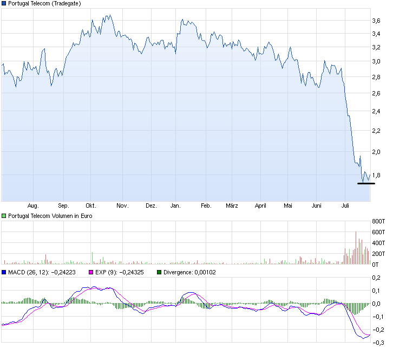Click the blue MACD legend square
The width and height of the screenshot is (393, 347).
coord(4,272)
